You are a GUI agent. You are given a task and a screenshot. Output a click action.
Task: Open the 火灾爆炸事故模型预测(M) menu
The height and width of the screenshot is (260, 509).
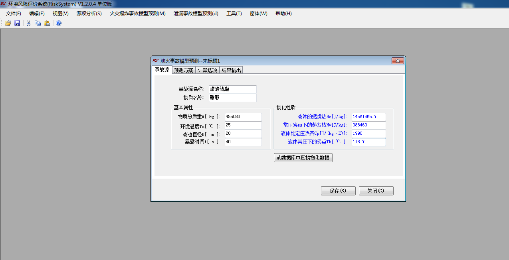click(x=138, y=14)
